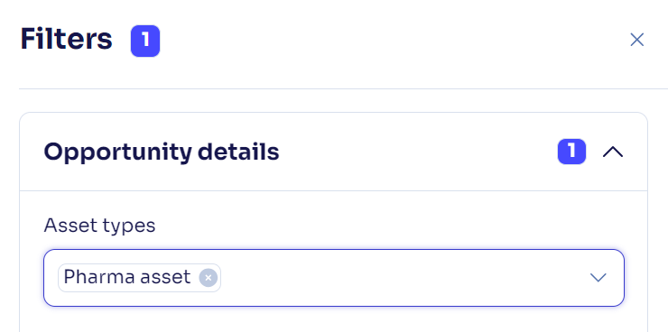
Task: Collapse the Opportunity details section chevron
Action: click(x=613, y=152)
